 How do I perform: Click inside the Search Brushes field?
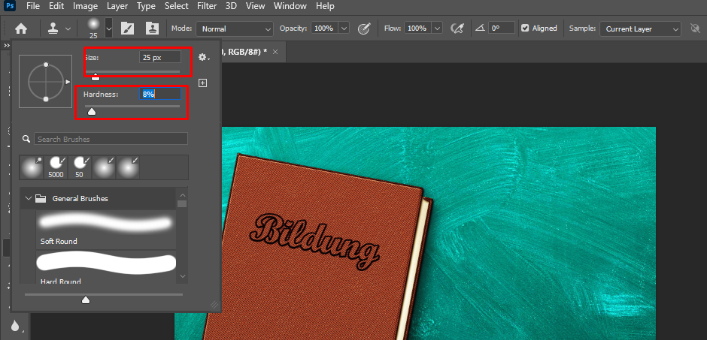(x=111, y=139)
